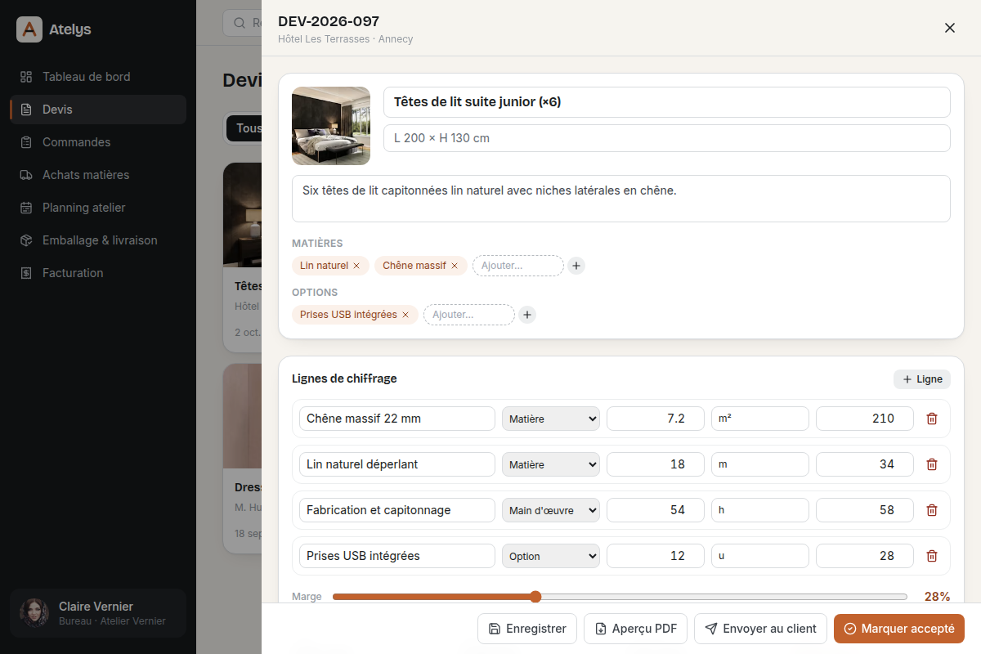Delete the Chêne massif 22 mm line
The height and width of the screenshot is (654, 981).
[931, 419]
